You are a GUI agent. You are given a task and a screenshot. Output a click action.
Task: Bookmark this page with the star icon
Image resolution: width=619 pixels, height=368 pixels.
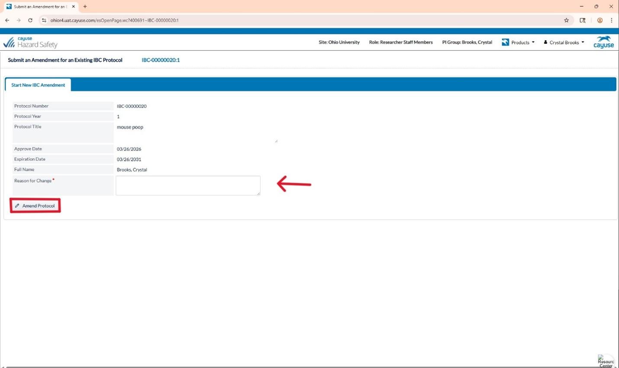pyautogui.click(x=566, y=20)
